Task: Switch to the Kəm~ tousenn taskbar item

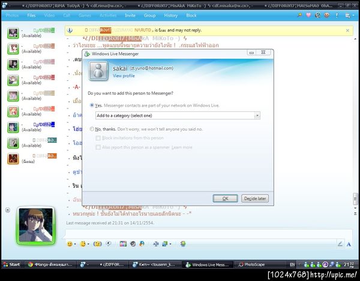Action: (x=157, y=264)
